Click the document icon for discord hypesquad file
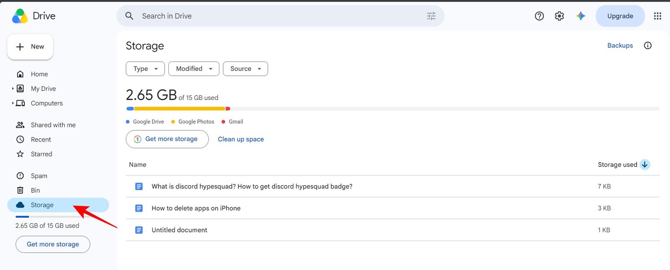This screenshot has height=270, width=670. coord(139,186)
